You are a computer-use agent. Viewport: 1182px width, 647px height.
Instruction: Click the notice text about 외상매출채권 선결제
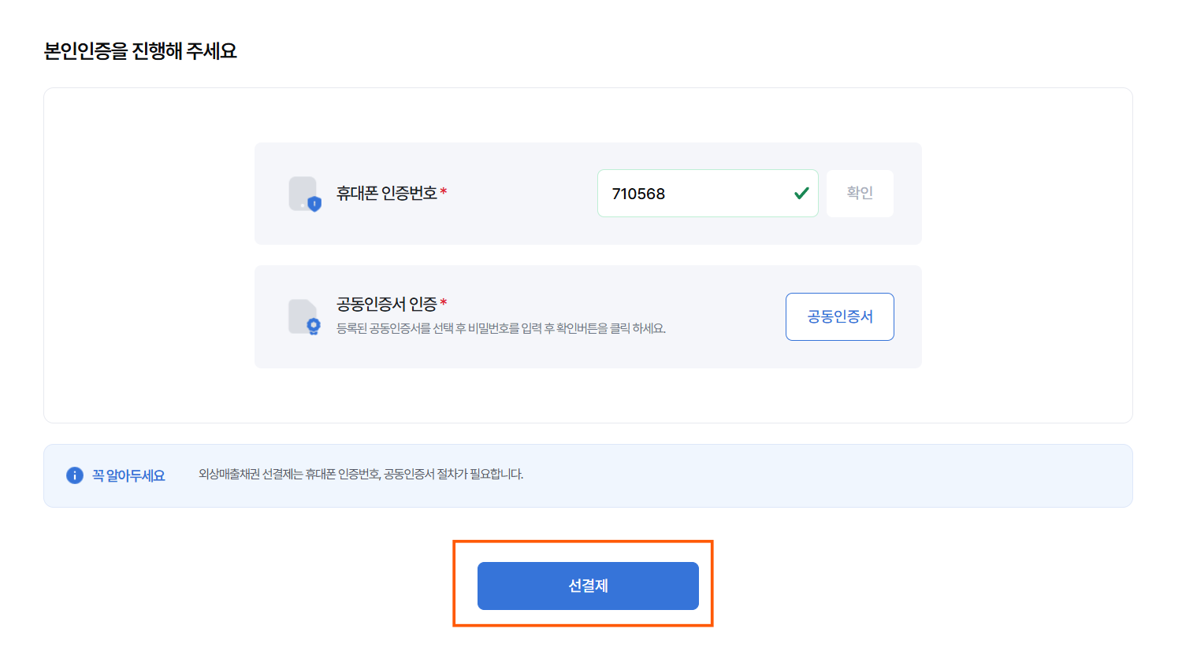coord(361,474)
